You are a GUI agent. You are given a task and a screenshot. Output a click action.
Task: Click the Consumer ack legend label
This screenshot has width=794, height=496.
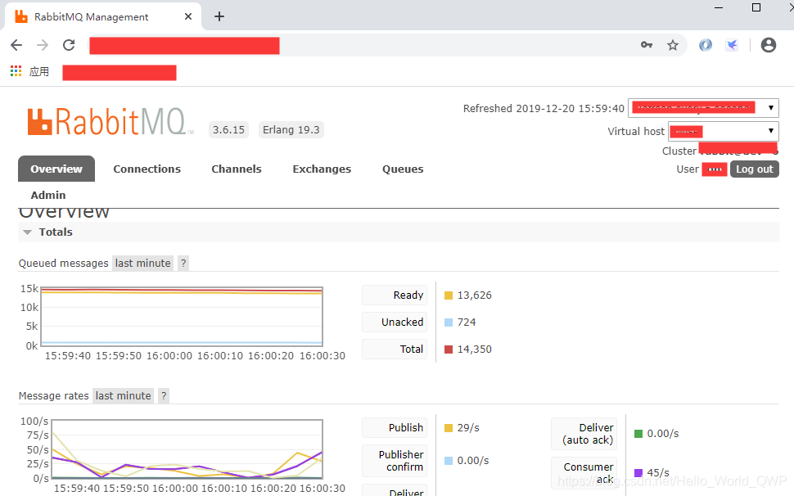pyautogui.click(x=584, y=473)
